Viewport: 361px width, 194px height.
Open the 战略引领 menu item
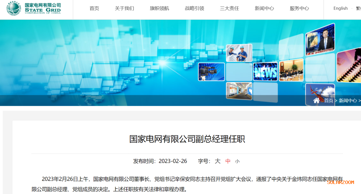(194, 8)
